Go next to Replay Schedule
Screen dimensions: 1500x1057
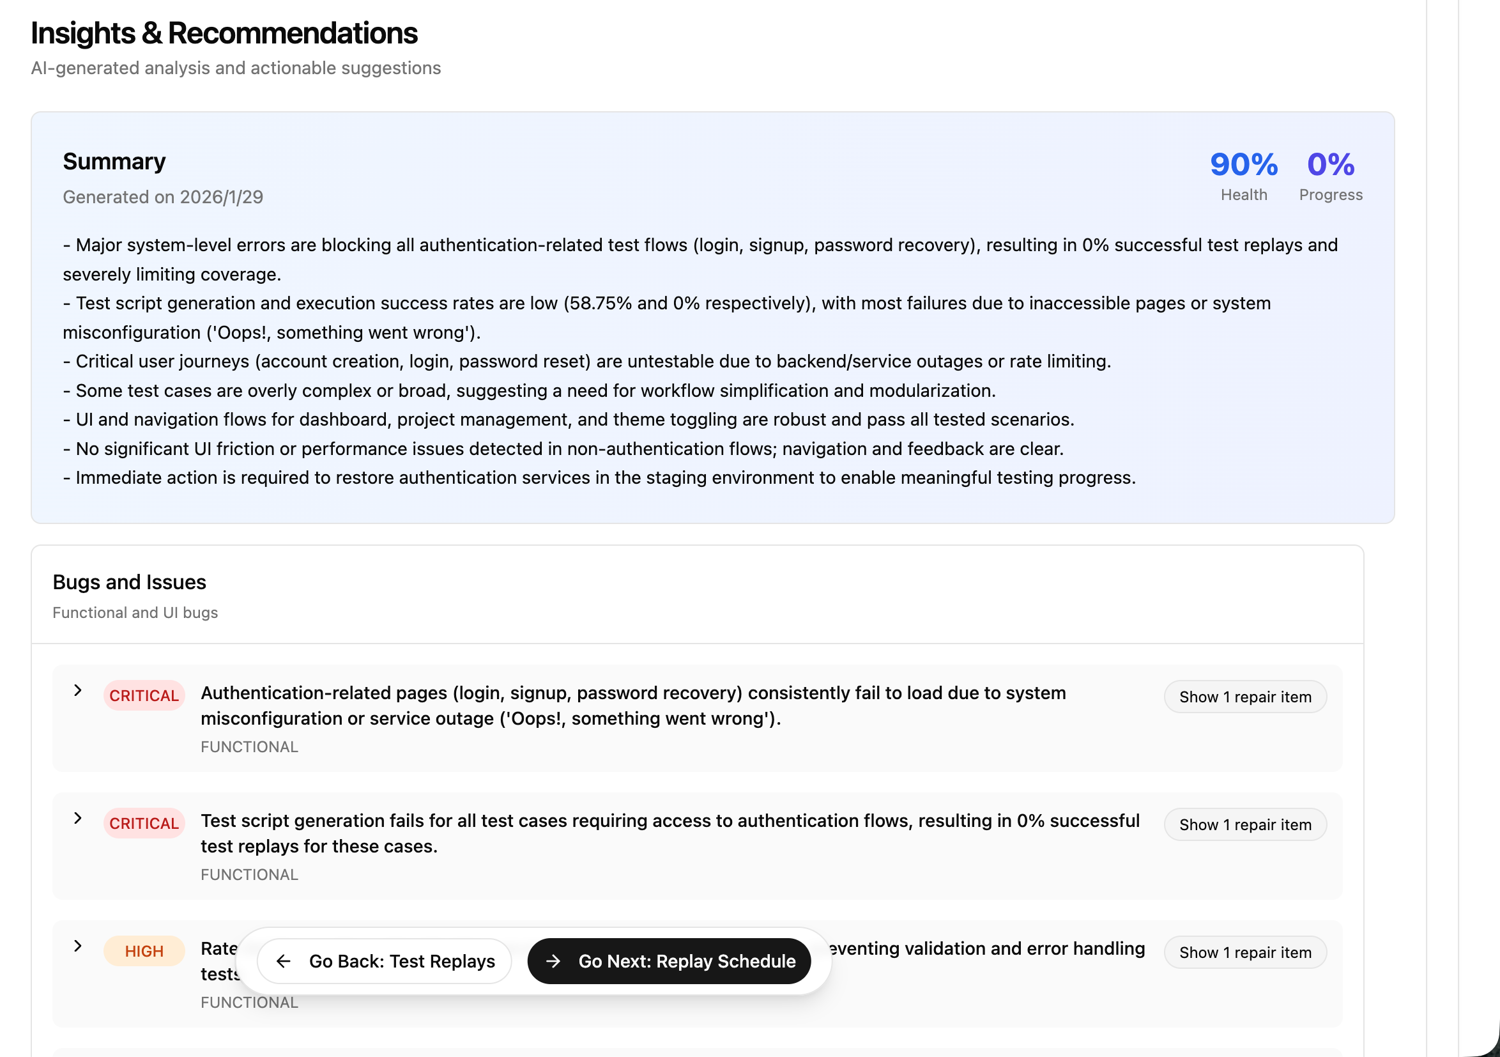click(669, 961)
